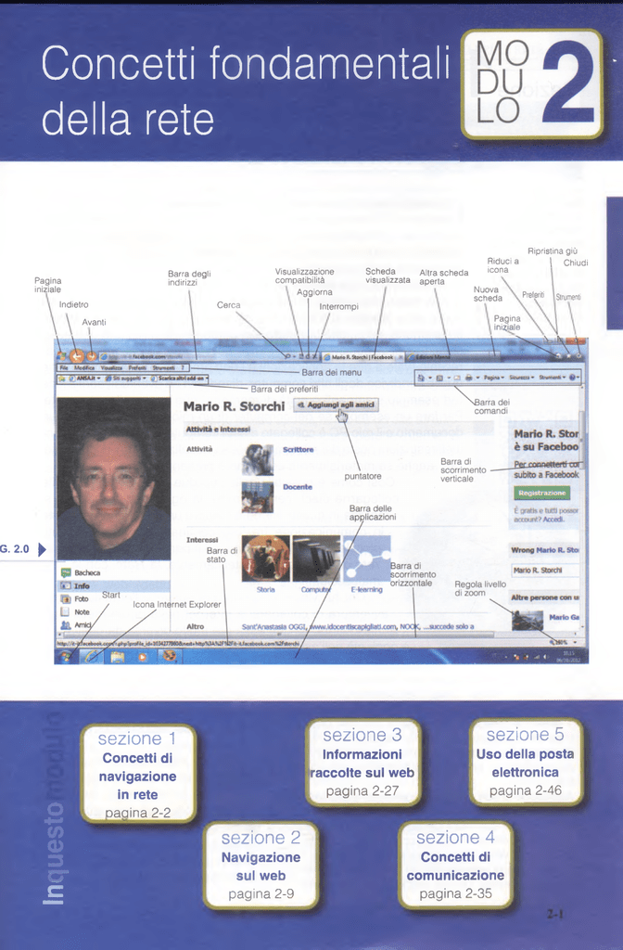Open the Mario R. Storchi profile photo

[114, 479]
